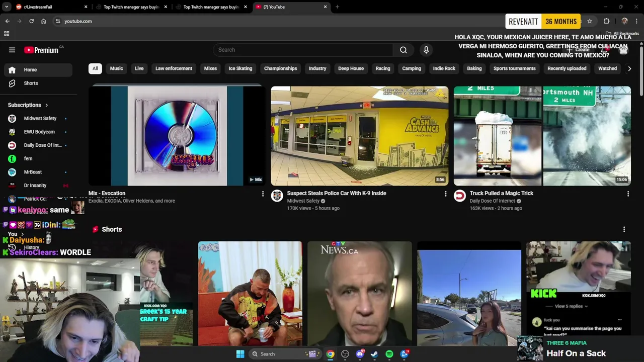The width and height of the screenshot is (644, 362).
Task: Select the Live filter chip
Action: 139,68
